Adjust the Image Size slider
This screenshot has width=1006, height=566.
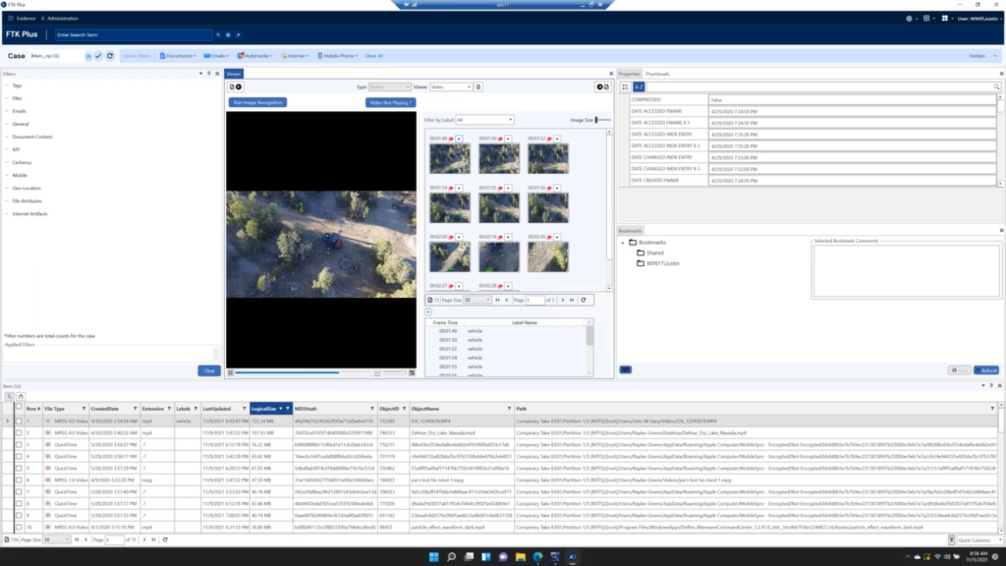click(603, 120)
